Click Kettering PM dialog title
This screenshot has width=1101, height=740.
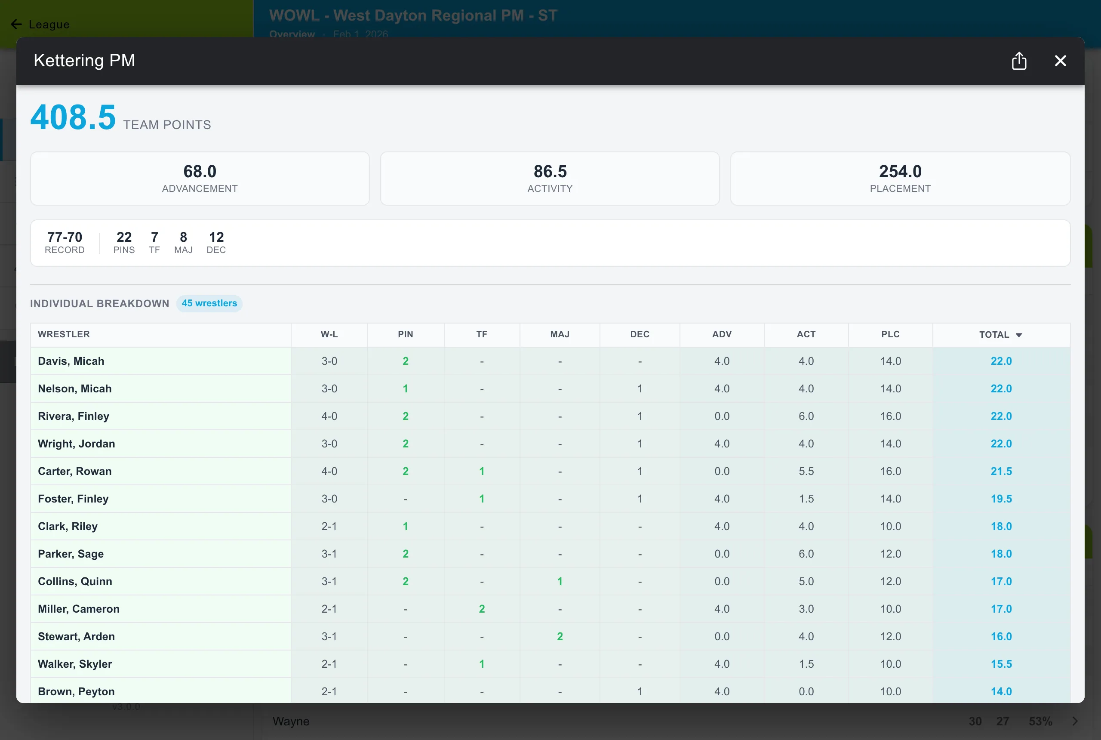(x=84, y=60)
